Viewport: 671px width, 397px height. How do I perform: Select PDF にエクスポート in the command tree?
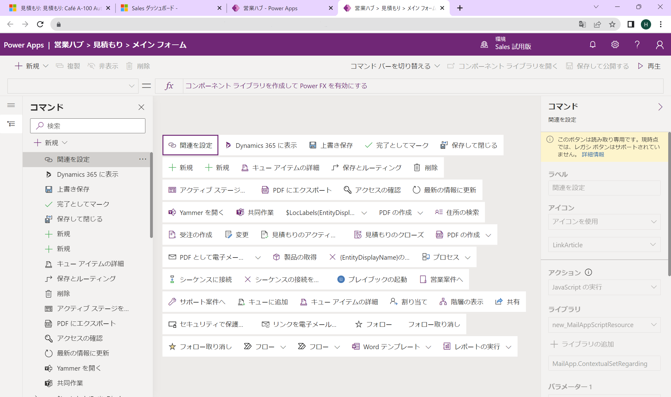point(86,323)
